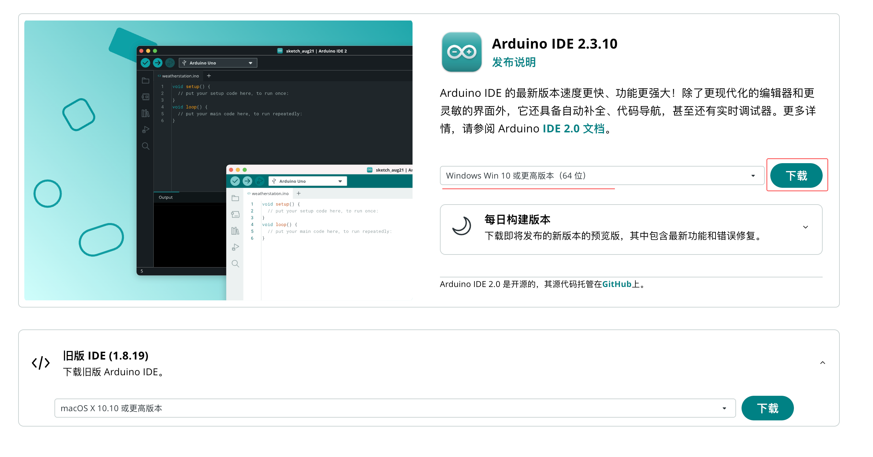This screenshot has height=457, width=873.
Task: Open Sketchbook folder icon in dark sidebar
Action: point(145,81)
